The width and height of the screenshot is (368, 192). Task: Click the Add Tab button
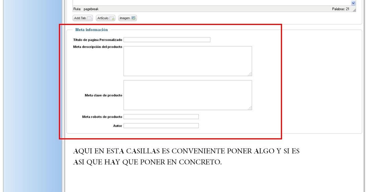tap(83, 18)
